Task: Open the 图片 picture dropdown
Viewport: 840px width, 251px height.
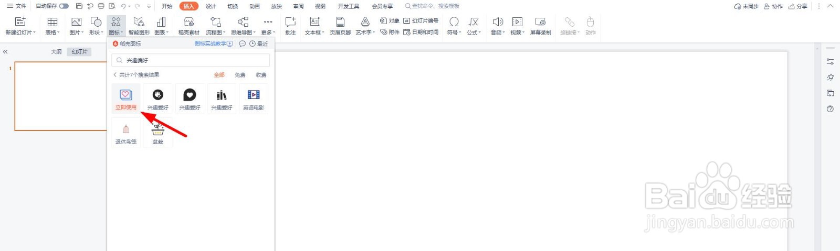Action: coord(77,25)
